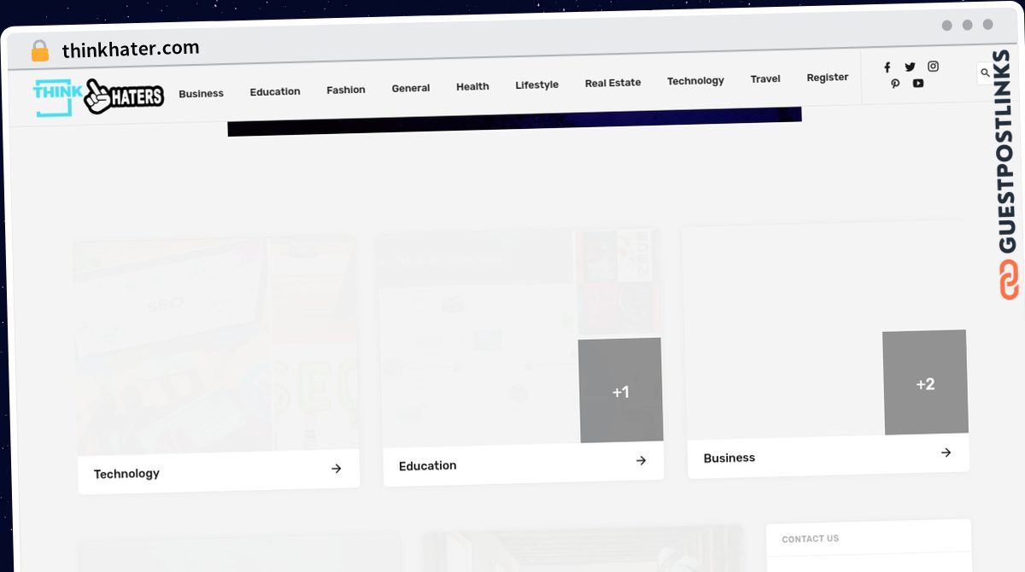1025x572 pixels.
Task: Open the YouTube social icon
Action: click(x=918, y=83)
